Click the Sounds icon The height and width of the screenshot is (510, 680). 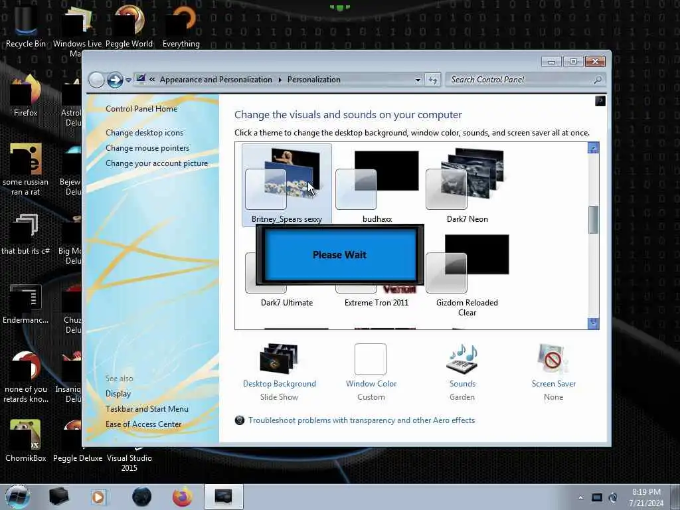pos(462,358)
